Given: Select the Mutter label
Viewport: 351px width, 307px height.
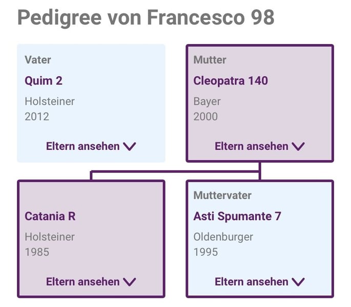Looking at the screenshot, I should coord(210,60).
